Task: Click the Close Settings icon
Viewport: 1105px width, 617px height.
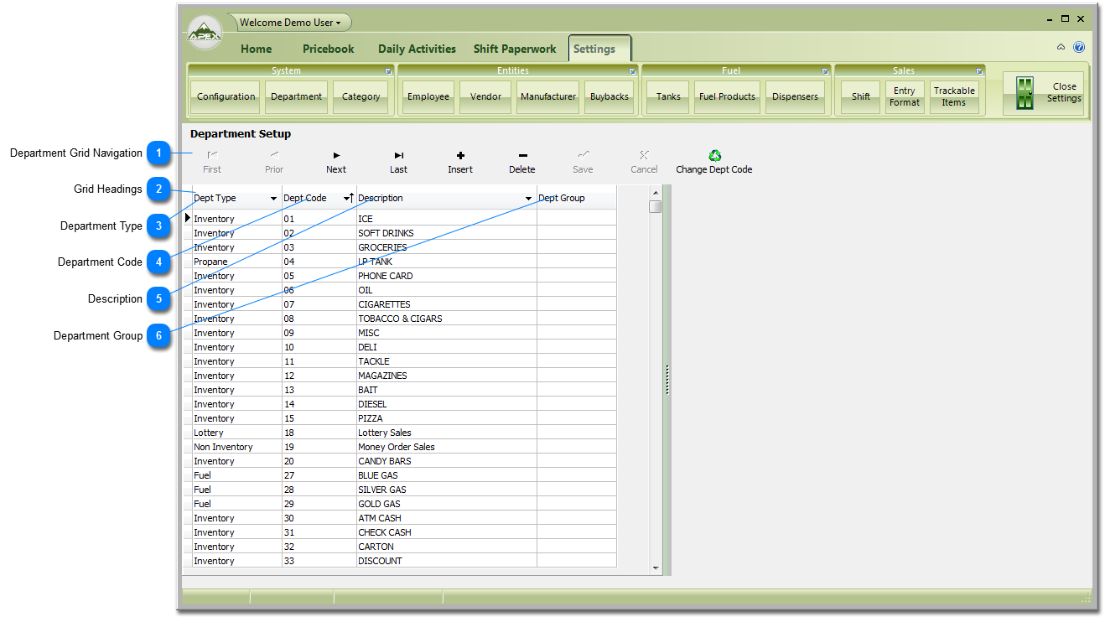Action: tap(1025, 93)
